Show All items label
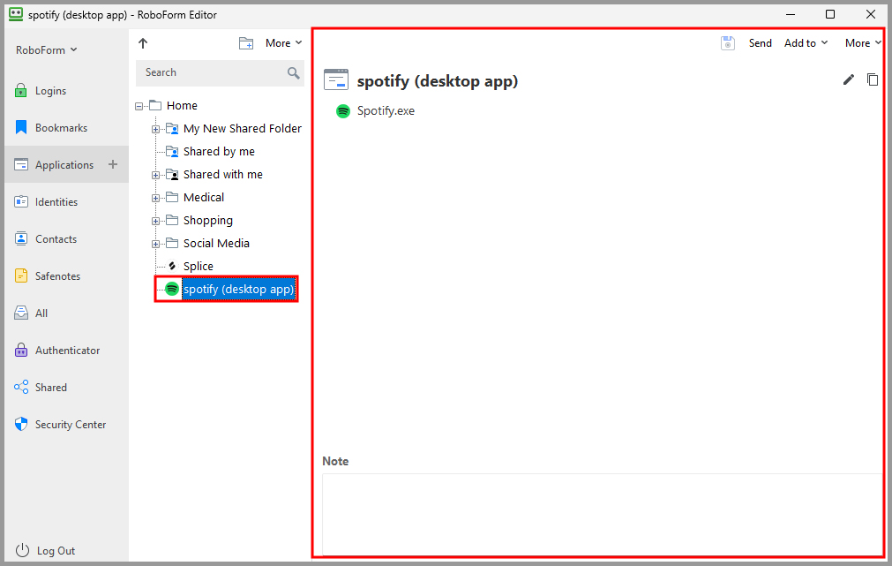 41,313
